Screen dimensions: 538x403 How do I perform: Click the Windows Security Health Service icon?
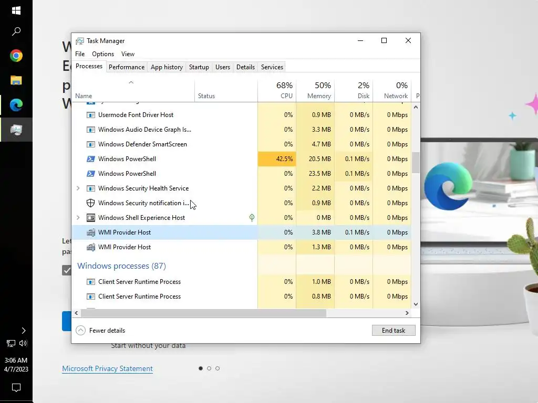[x=90, y=188]
